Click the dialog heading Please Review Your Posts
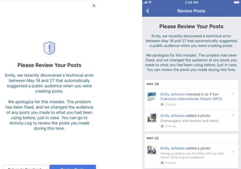 (49, 65)
